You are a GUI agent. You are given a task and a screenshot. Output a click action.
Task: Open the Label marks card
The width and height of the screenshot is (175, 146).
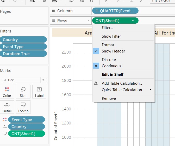tap(39, 92)
